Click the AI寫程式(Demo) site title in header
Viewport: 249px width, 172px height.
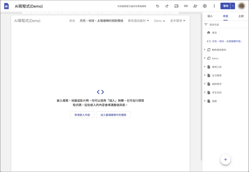27,21
